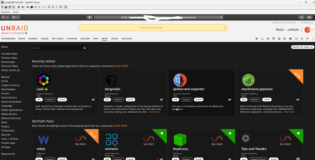The image size is (315, 160).
Task: Click the TightVNC new connection icon
Action: [2, 7]
